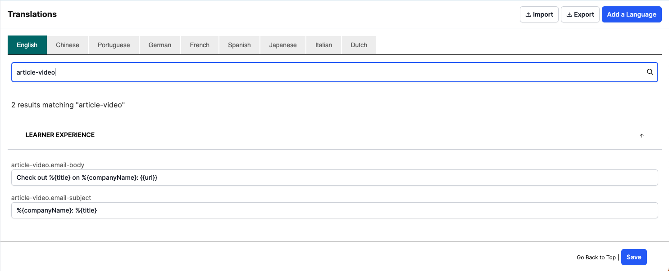Switch to the Portuguese tab

coord(114,45)
